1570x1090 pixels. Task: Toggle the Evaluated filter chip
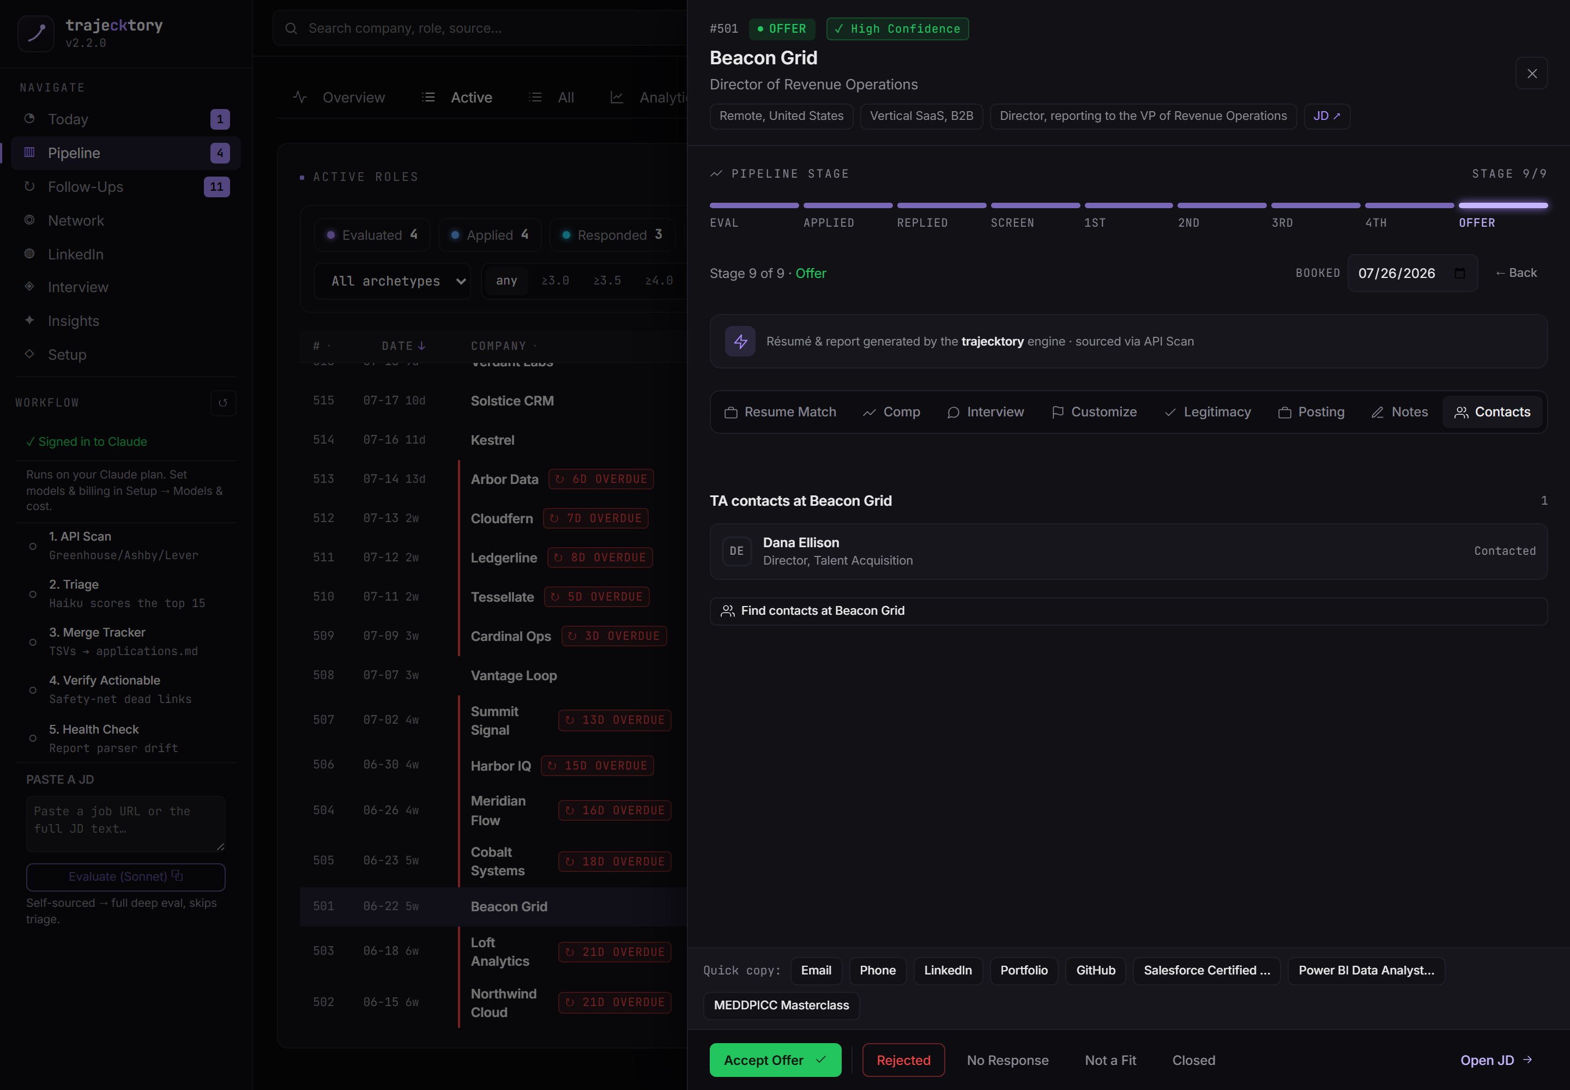pyautogui.click(x=372, y=235)
